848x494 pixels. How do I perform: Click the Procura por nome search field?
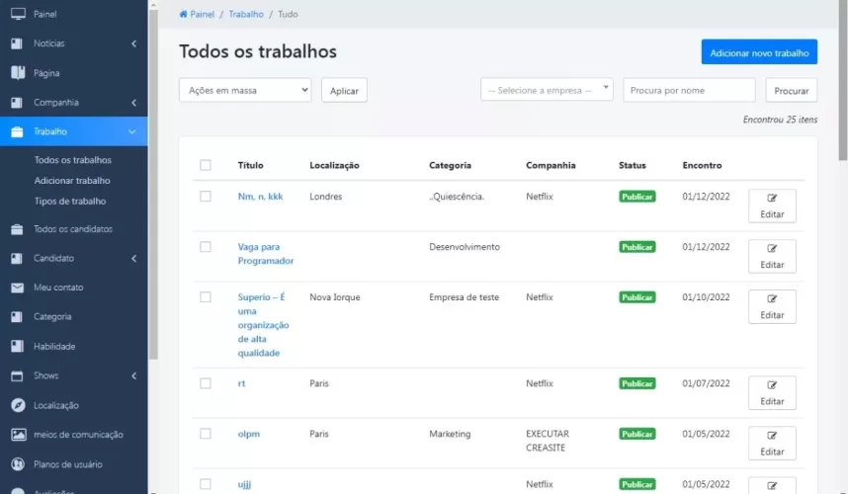click(689, 90)
